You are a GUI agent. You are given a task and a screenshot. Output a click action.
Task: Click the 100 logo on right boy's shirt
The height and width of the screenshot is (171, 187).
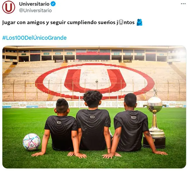(x=134, y=117)
